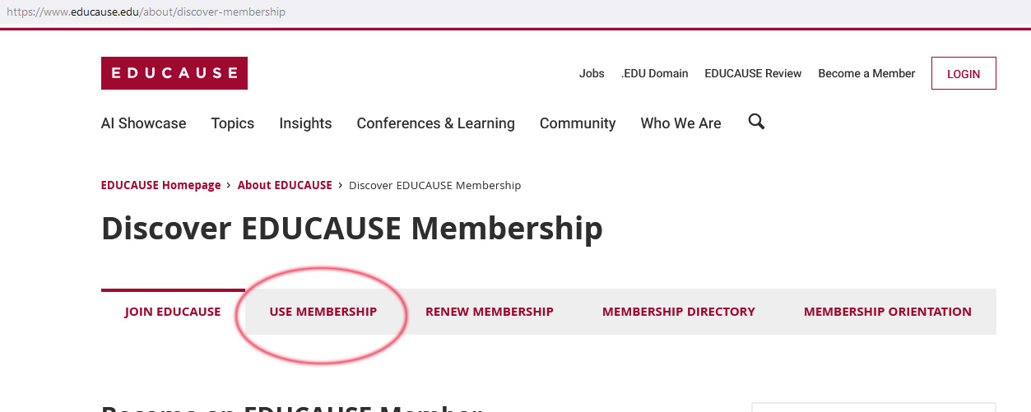Image resolution: width=1031 pixels, height=412 pixels.
Task: Click the EDUCAUSE logo
Action: coord(174,73)
